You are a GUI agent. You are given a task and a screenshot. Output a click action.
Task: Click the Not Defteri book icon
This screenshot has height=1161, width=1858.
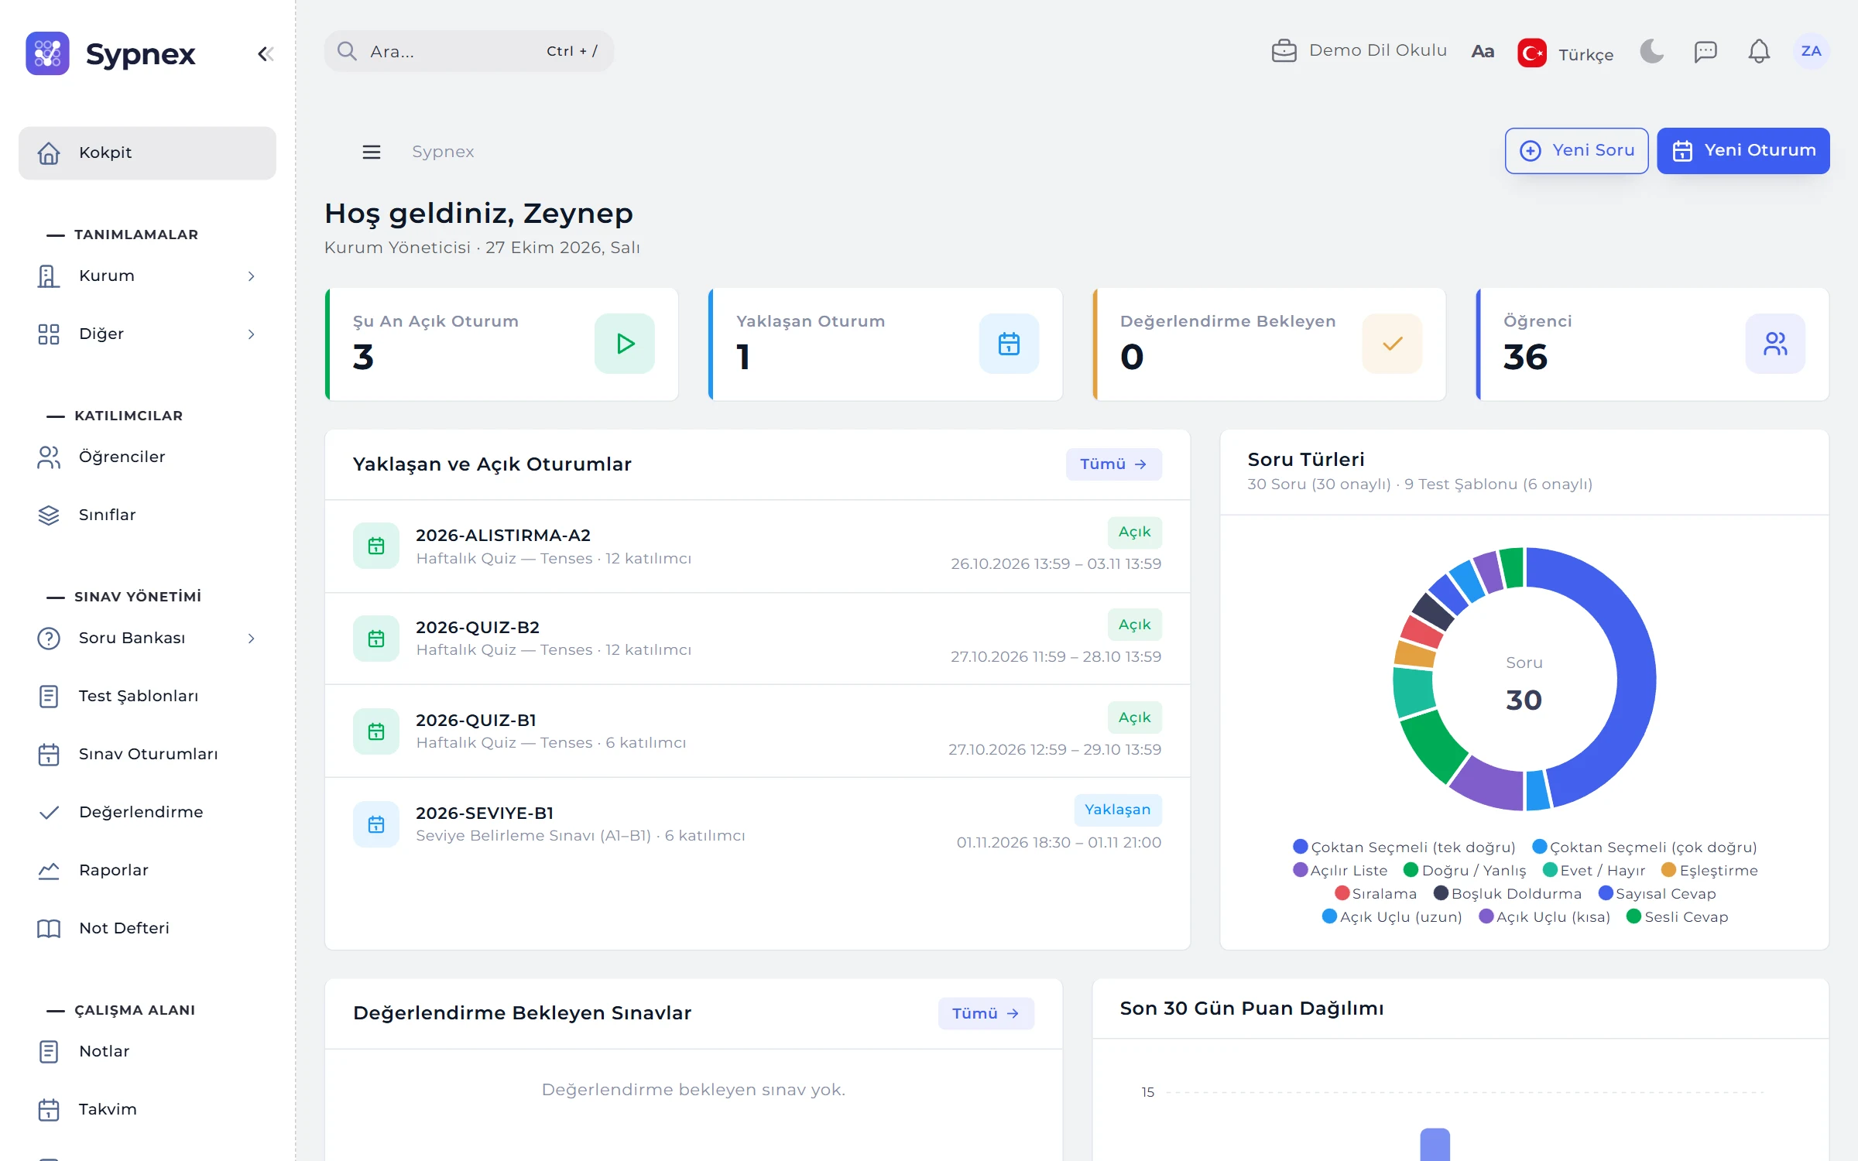(49, 929)
